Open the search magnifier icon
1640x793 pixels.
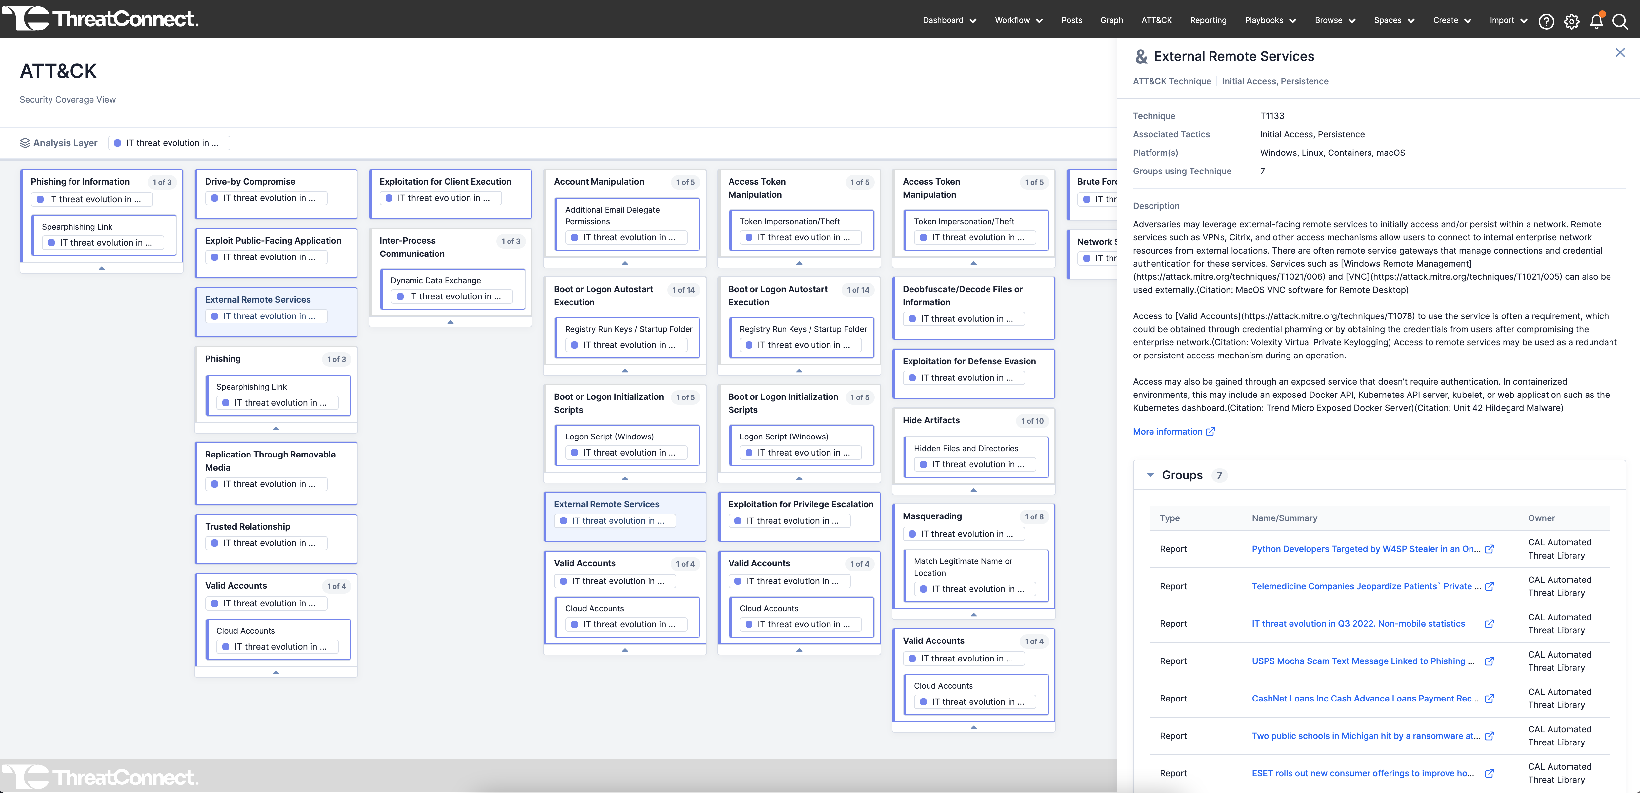click(x=1620, y=22)
